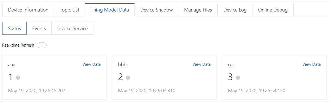Open the Device Information tab
The image size is (331, 103).
(x=28, y=10)
